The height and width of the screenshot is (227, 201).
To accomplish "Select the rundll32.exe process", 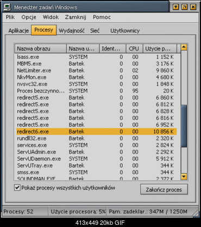I will pyautogui.click(x=96, y=138).
